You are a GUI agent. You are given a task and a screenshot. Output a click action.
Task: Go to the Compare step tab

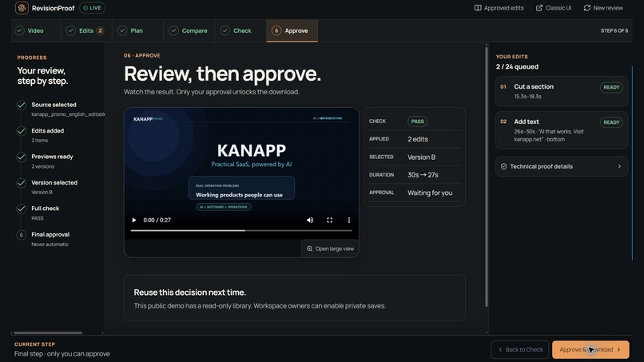[x=189, y=31]
